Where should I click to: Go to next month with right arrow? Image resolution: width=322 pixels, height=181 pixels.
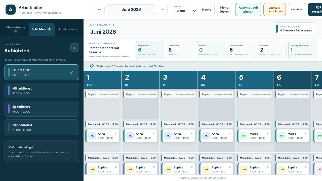point(163,10)
